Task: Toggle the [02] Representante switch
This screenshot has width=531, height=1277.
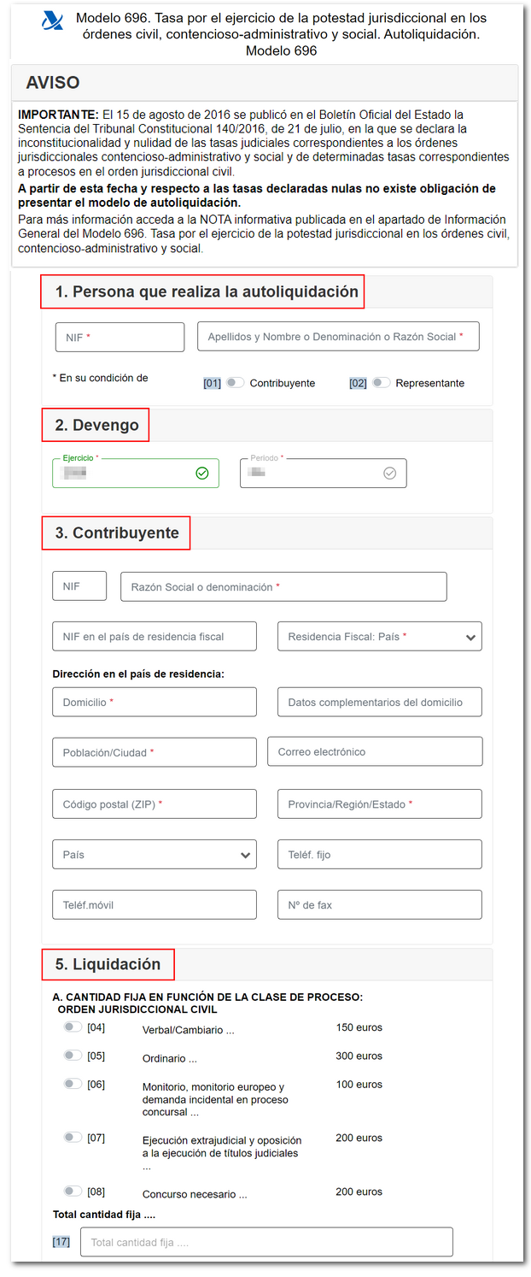Action: pos(381,383)
